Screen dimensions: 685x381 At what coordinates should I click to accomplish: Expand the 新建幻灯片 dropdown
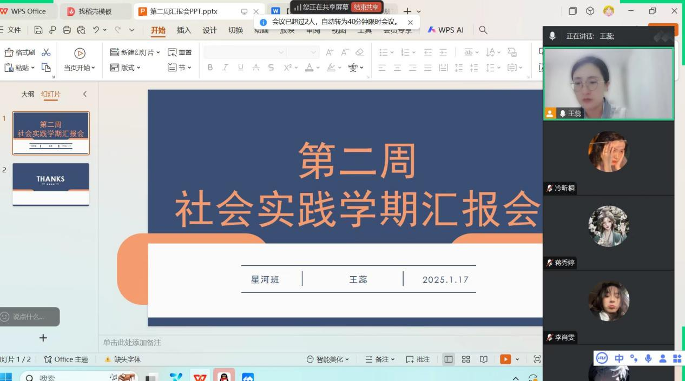[158, 52]
